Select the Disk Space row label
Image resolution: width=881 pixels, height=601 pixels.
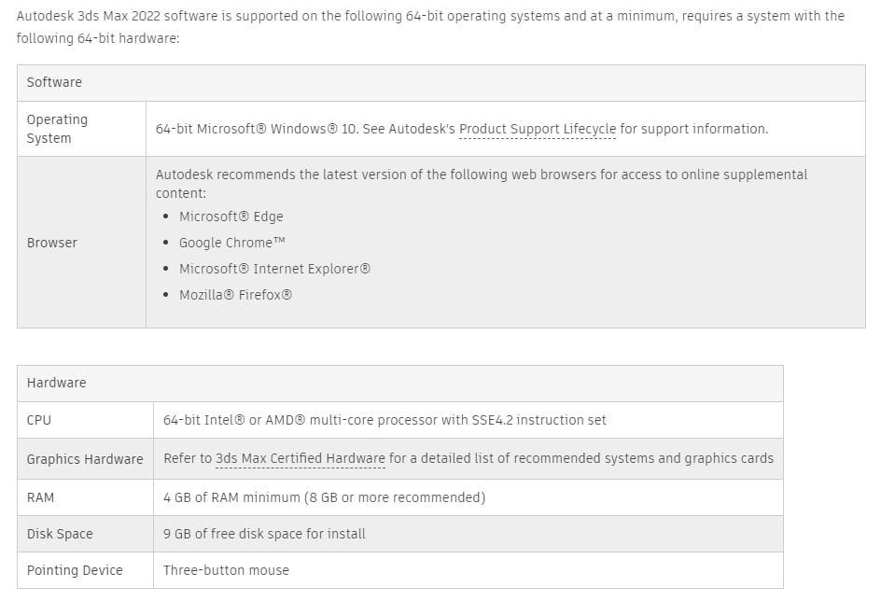click(x=60, y=534)
